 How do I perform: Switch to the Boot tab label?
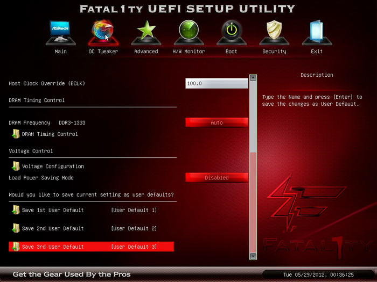pyautogui.click(x=231, y=52)
